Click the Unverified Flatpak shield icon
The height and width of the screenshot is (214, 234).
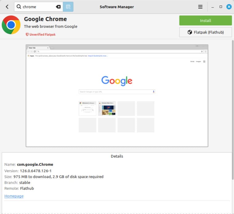27,34
